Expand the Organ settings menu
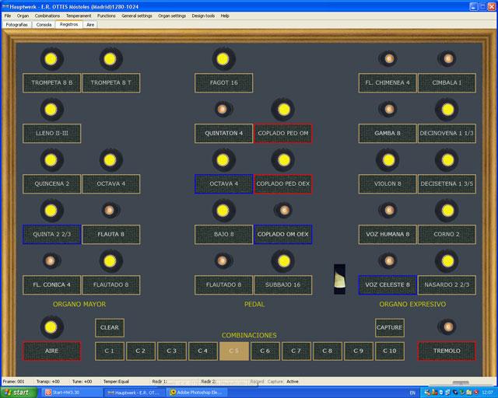498x398 pixels. click(x=172, y=16)
